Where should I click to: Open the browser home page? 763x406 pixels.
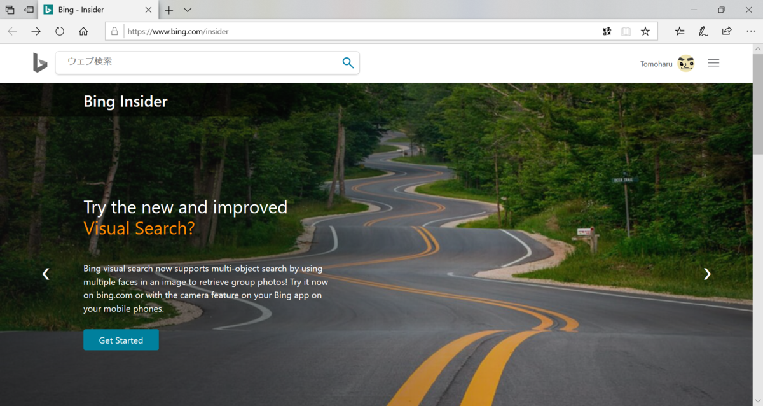83,31
